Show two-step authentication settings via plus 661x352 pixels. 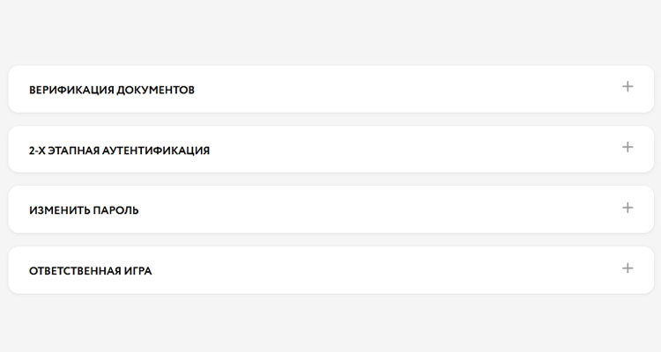pyautogui.click(x=628, y=147)
